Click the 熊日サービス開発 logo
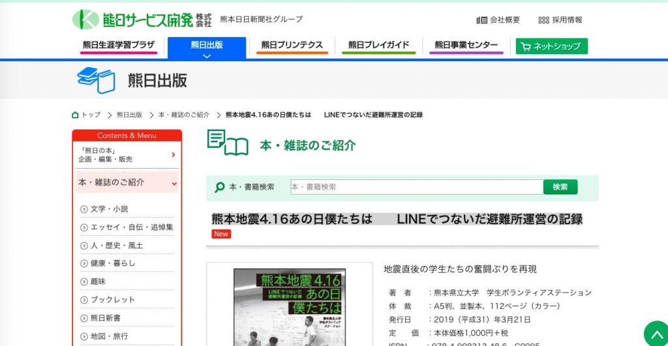 (x=142, y=20)
